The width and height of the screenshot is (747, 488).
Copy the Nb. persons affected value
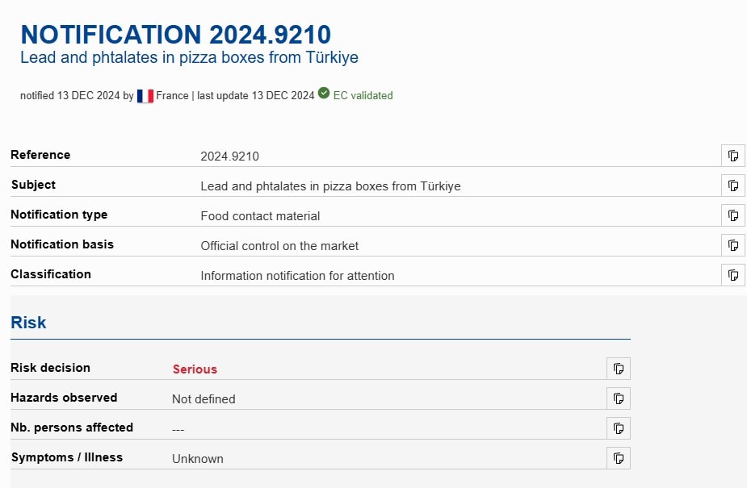coord(618,428)
